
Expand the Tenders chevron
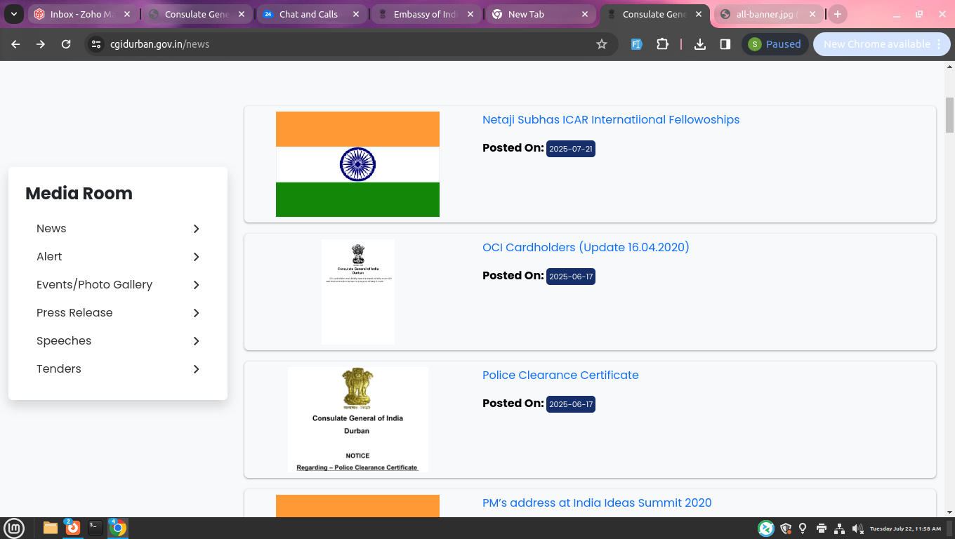(x=196, y=369)
